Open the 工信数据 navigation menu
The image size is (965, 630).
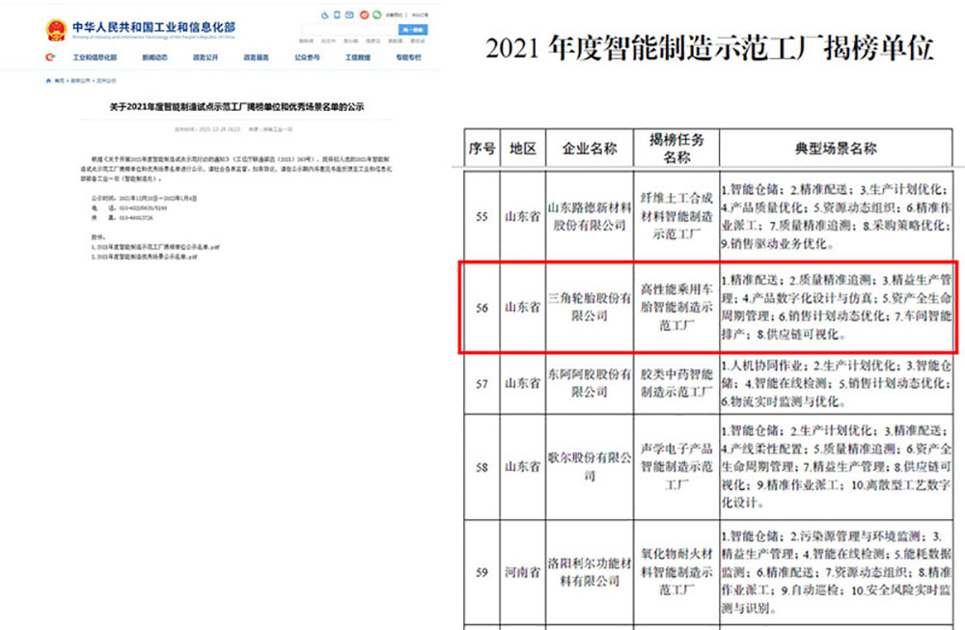click(x=358, y=58)
